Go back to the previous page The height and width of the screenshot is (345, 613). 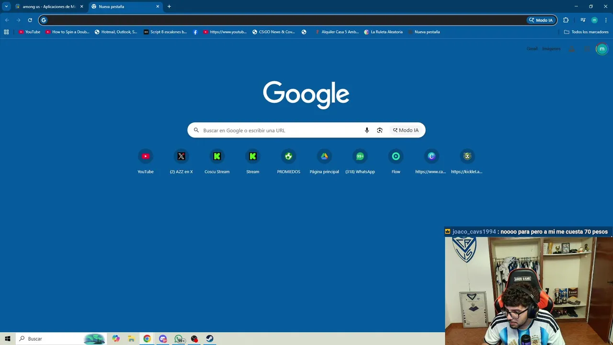tap(7, 20)
